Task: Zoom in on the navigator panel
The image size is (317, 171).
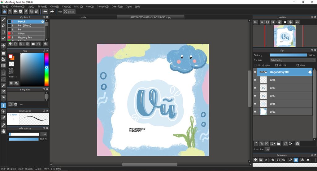Action: [x=262, y=22]
